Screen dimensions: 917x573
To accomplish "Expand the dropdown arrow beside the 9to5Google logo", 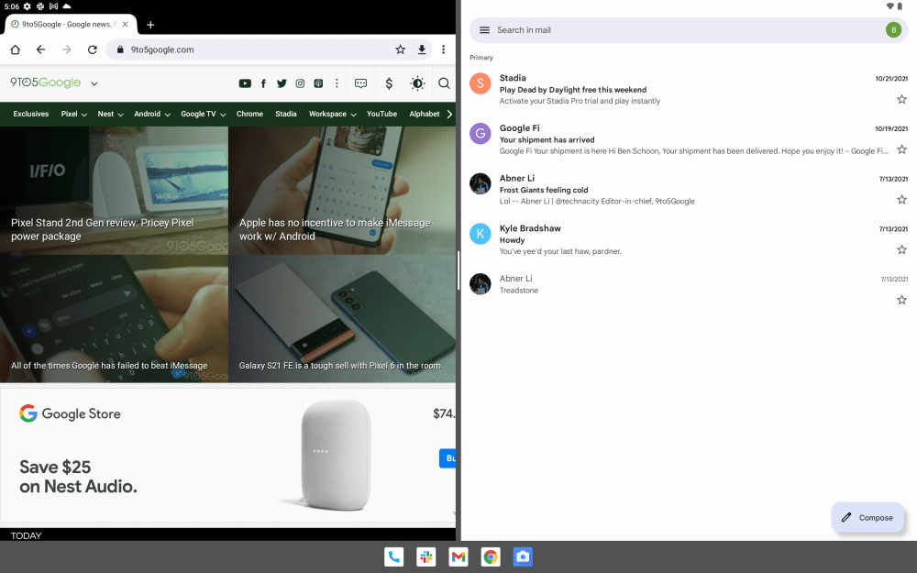I will tap(94, 83).
